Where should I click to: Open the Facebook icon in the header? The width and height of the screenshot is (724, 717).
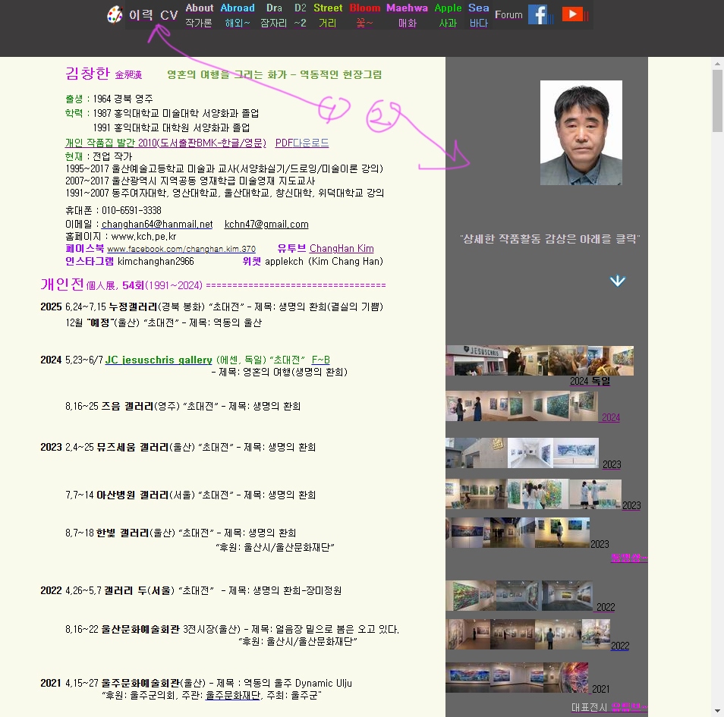click(537, 14)
